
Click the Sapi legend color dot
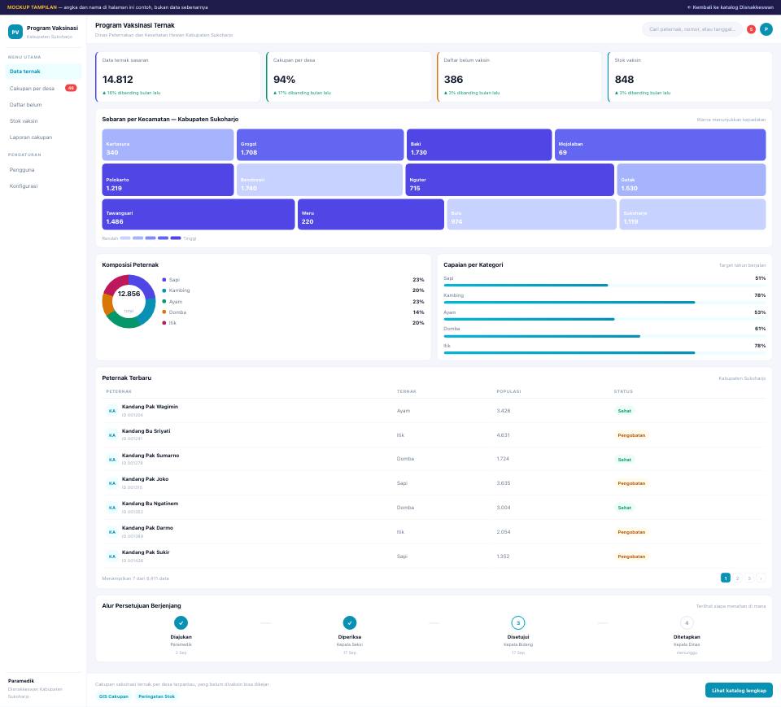164,280
